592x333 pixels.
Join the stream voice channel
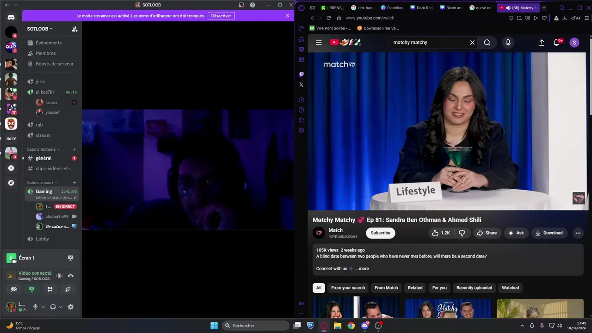click(x=52, y=135)
